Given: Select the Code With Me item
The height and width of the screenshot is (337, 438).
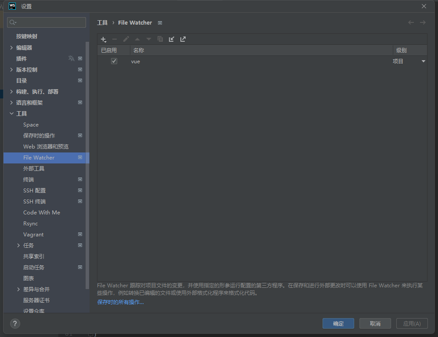Looking at the screenshot, I should (42, 213).
